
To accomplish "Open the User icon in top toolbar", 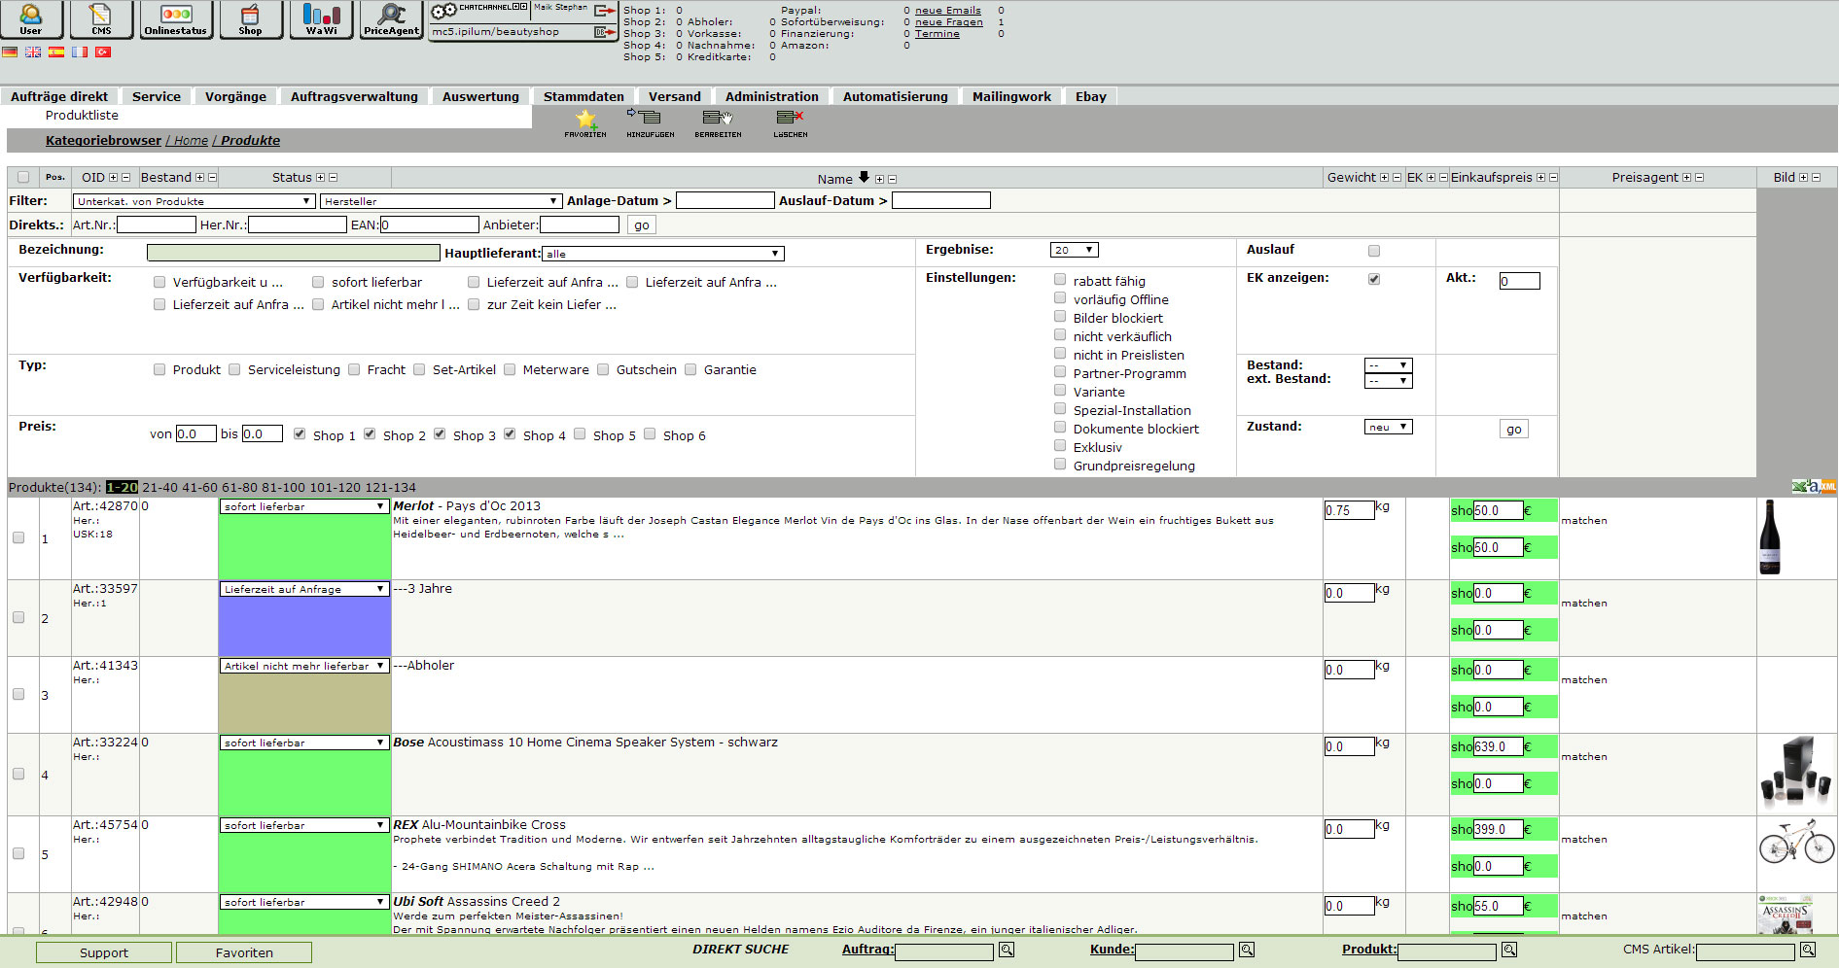I will pyautogui.click(x=31, y=18).
